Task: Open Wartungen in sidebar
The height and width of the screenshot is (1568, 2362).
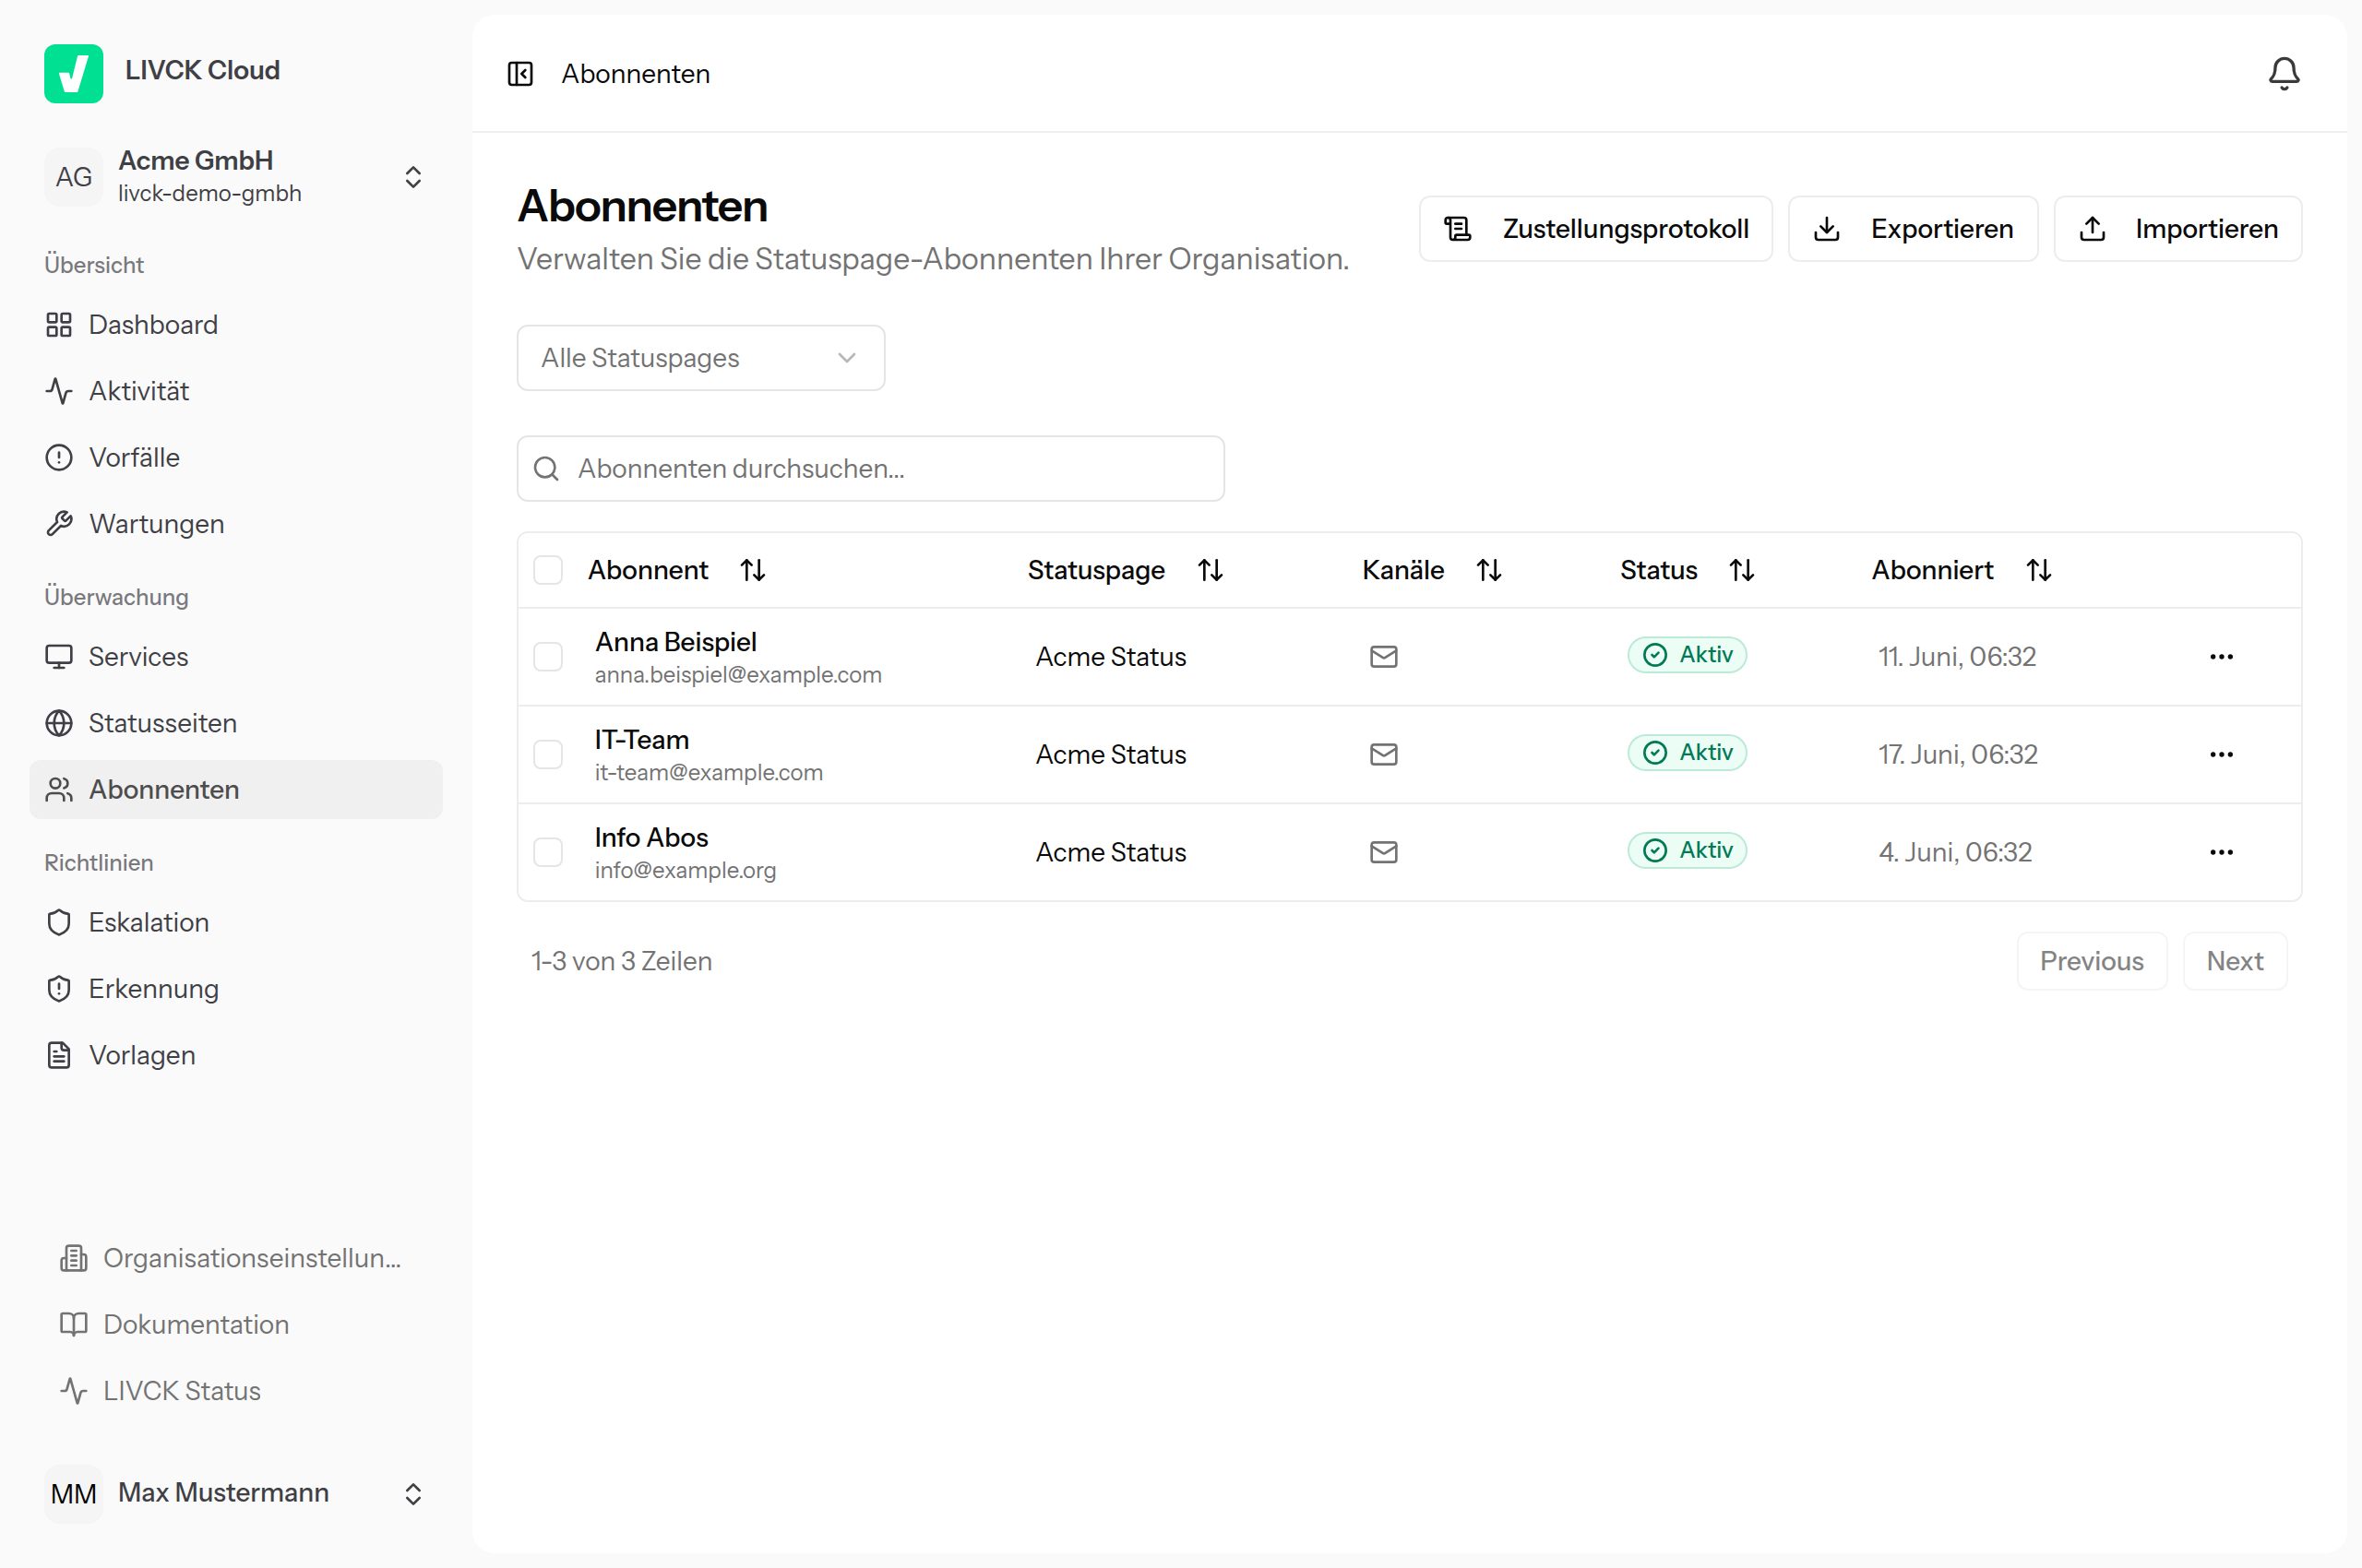Action: pos(236,524)
